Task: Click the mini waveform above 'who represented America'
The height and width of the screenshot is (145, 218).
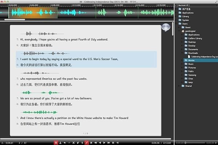Action: [40, 73]
